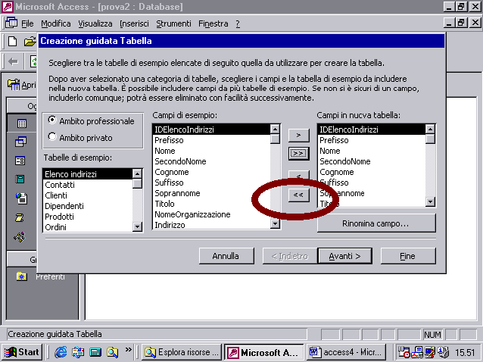
Task: Select Ambito privato radio button
Action: tap(52, 136)
